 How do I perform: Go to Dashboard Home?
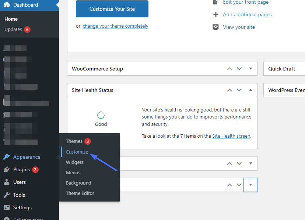(x=11, y=19)
